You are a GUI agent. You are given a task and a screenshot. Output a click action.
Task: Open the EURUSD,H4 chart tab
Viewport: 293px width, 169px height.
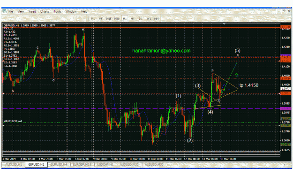(x=59, y=164)
